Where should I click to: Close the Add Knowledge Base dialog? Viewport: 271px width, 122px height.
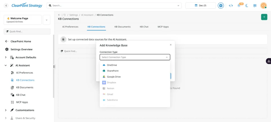tap(171, 45)
